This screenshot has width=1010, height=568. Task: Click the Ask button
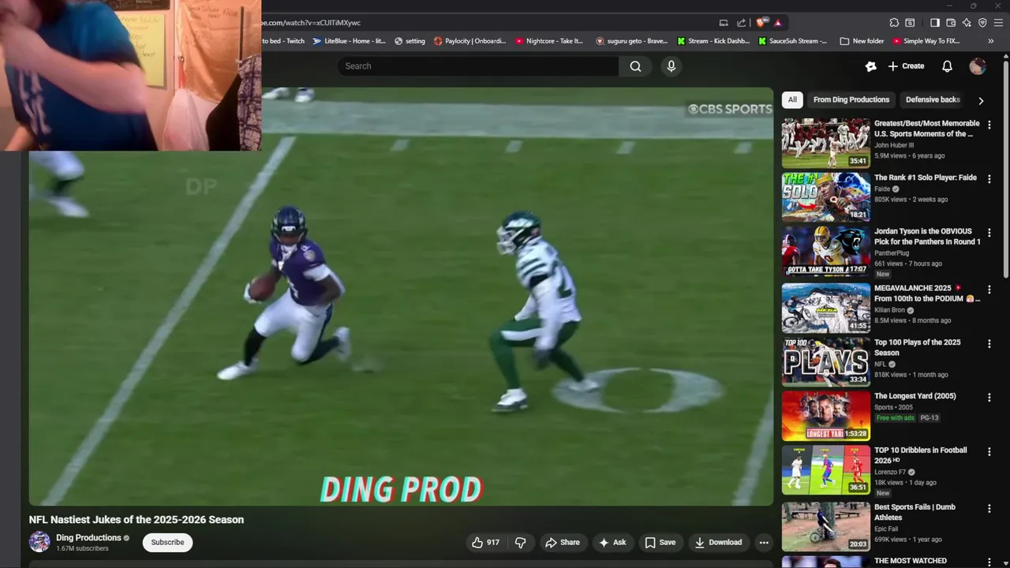tap(612, 543)
